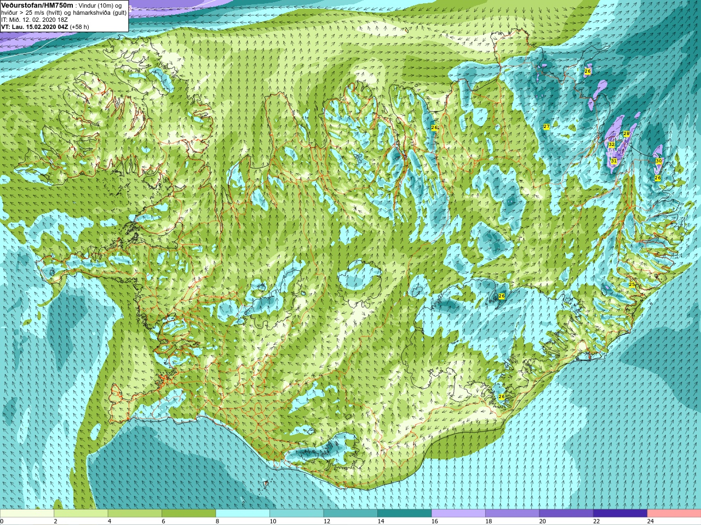Pick the olive green 6–8 m/s legend swatch
This screenshot has width=701, height=525.
coord(188,514)
